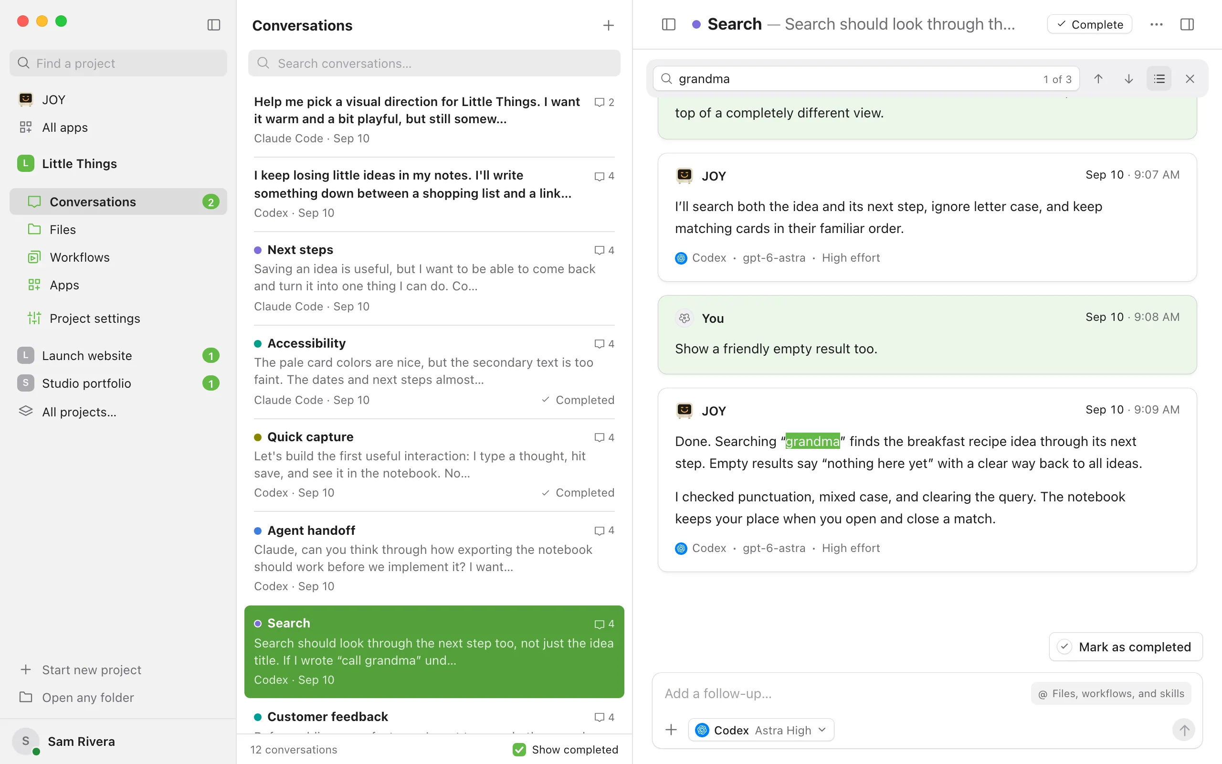This screenshot has width=1222, height=764.
Task: Click Open any folder
Action: [x=118, y=697]
